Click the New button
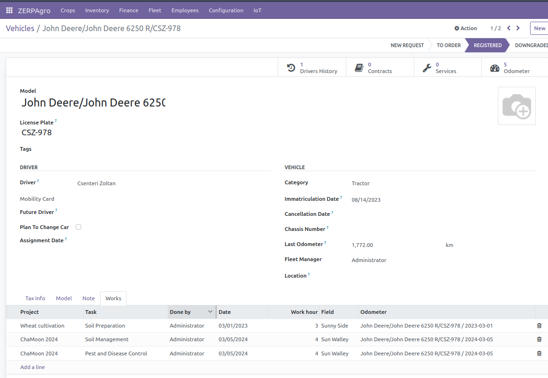Viewport: 548px width, 378px height. pyautogui.click(x=539, y=28)
